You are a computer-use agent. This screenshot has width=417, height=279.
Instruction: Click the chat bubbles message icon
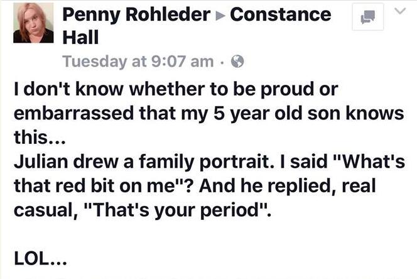[368, 17]
